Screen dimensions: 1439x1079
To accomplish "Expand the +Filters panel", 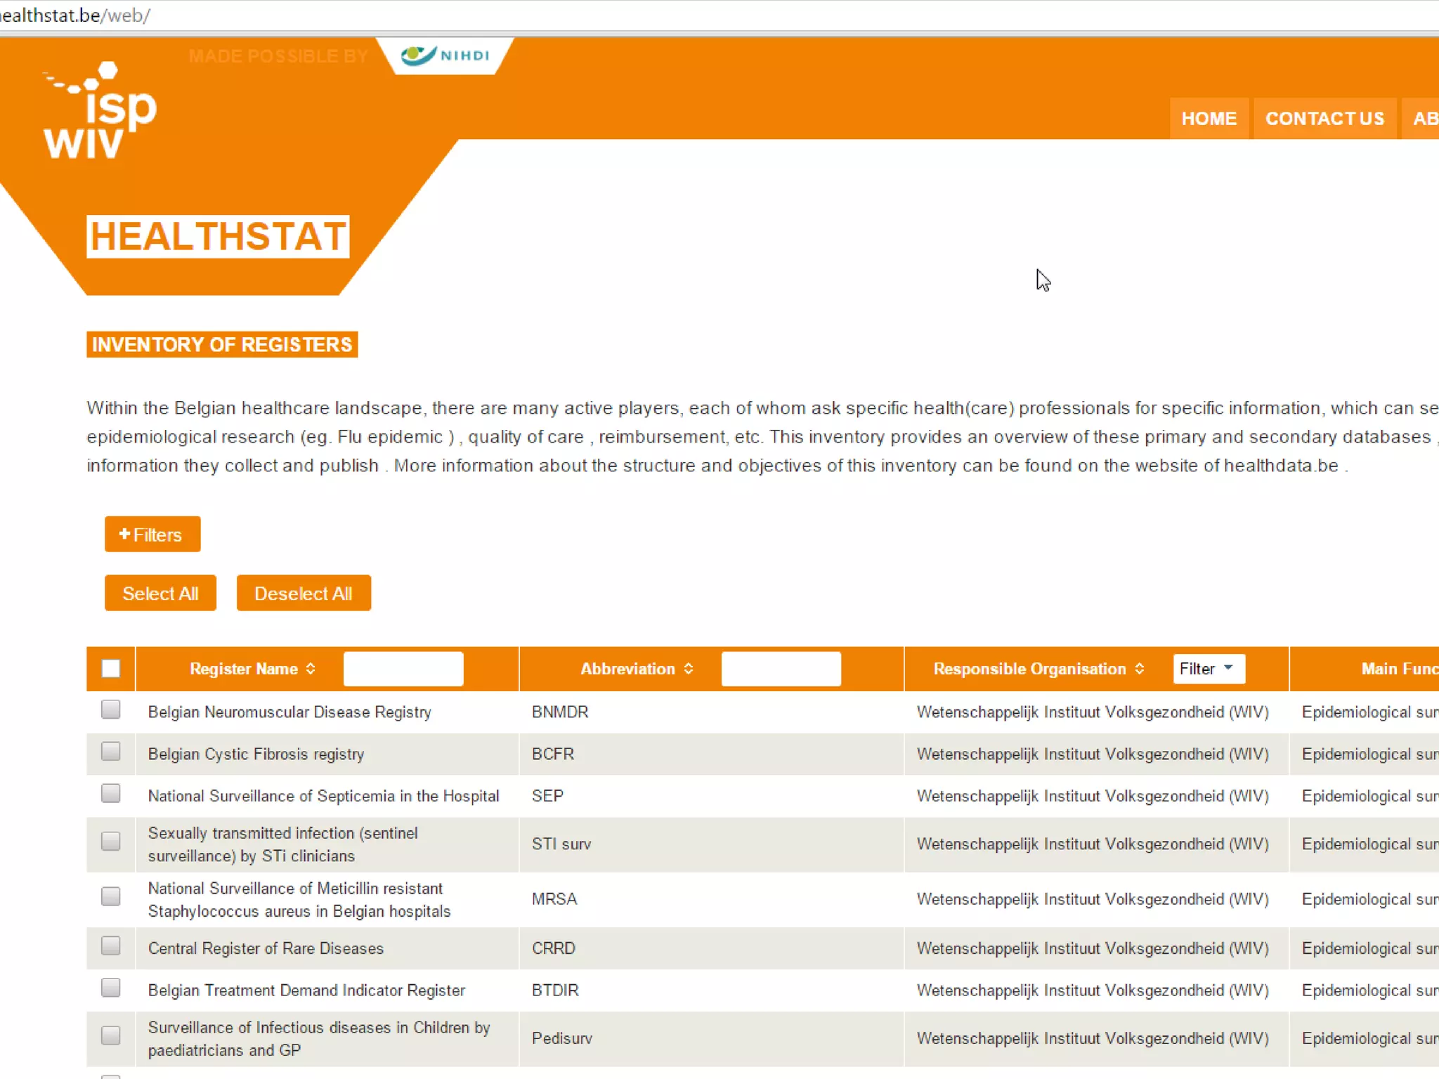I will point(152,535).
